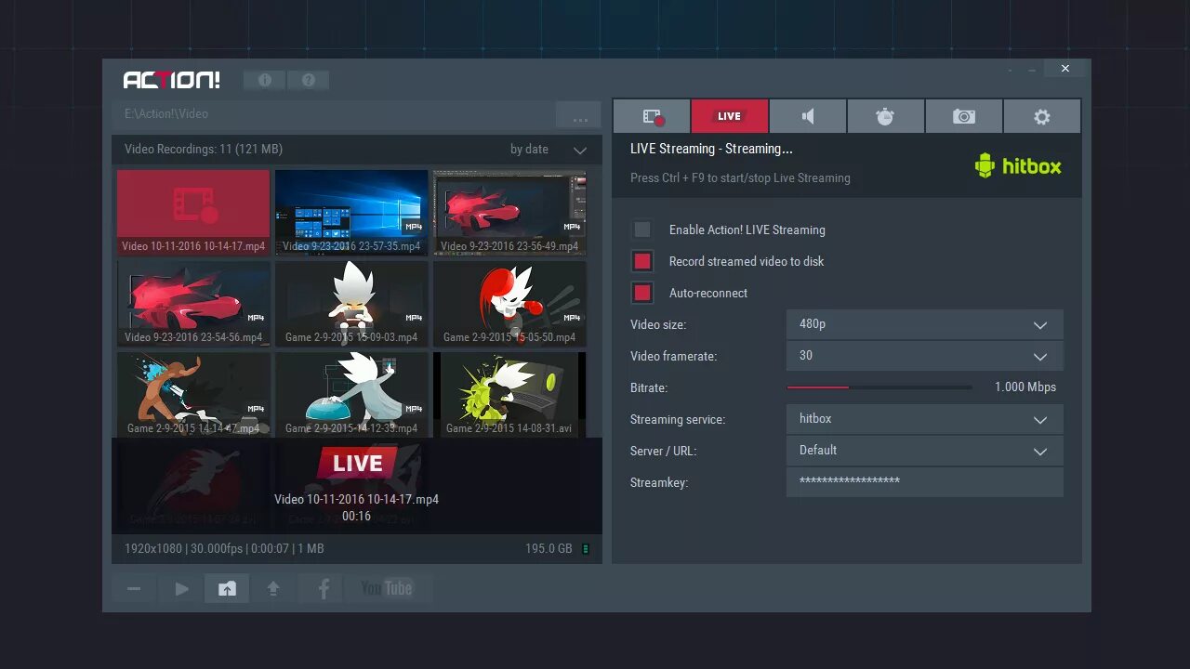1190x669 pixels.
Task: Change the sort order 'by date' dropdown
Action: coord(549,150)
